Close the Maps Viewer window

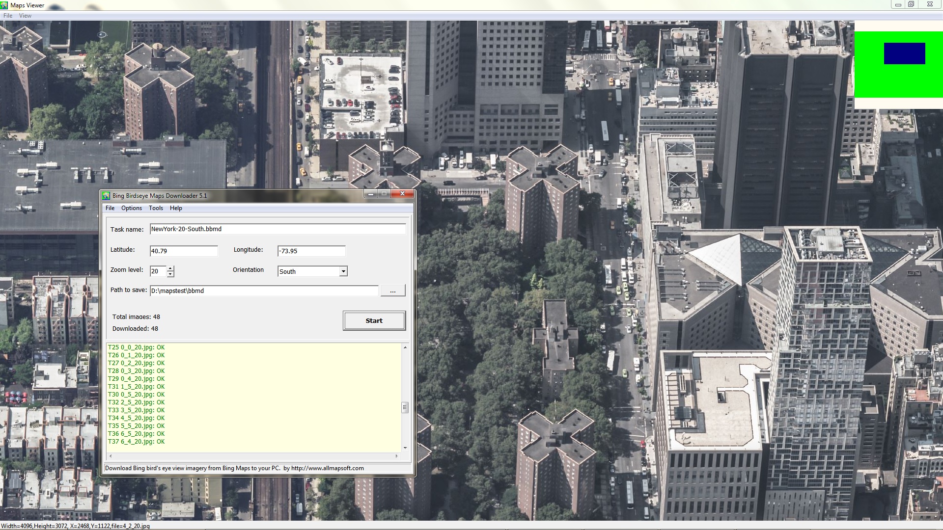click(x=930, y=4)
